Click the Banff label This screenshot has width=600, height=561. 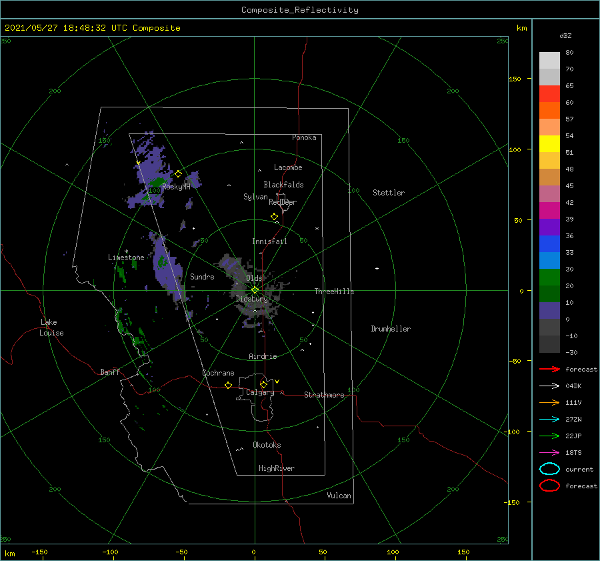(110, 372)
